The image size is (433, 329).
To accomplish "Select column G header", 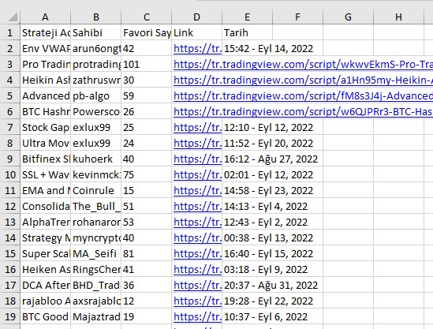I will pos(349,17).
